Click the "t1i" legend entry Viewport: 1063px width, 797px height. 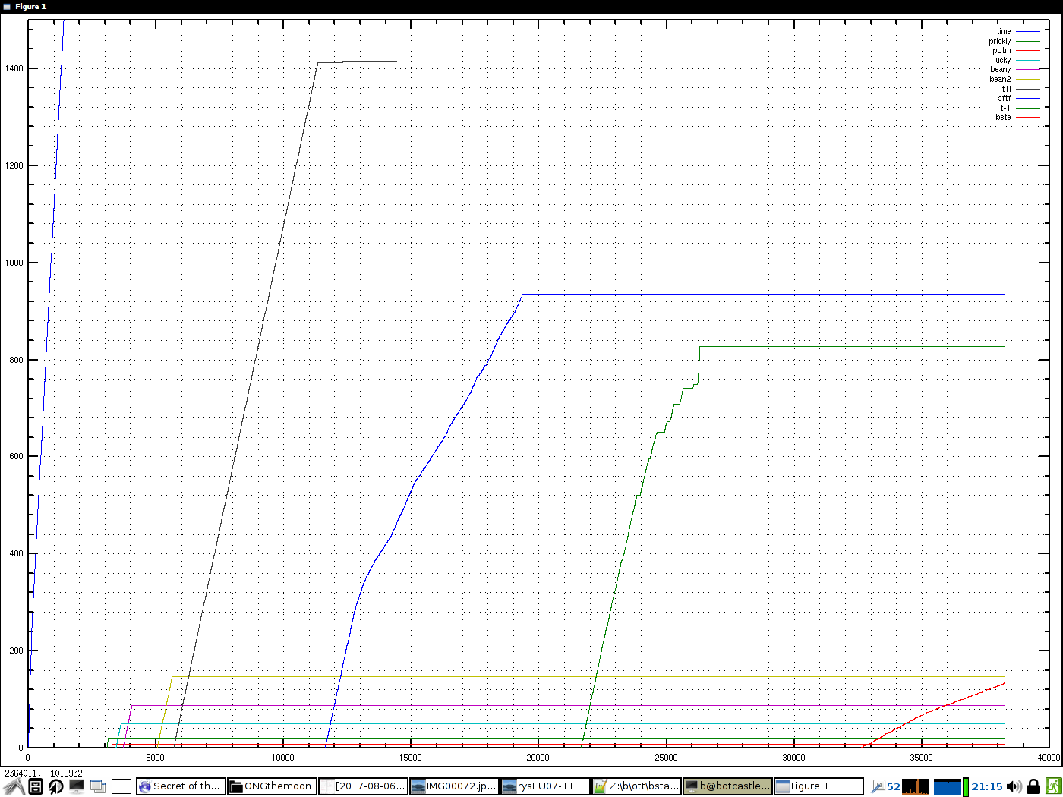tap(1006, 89)
